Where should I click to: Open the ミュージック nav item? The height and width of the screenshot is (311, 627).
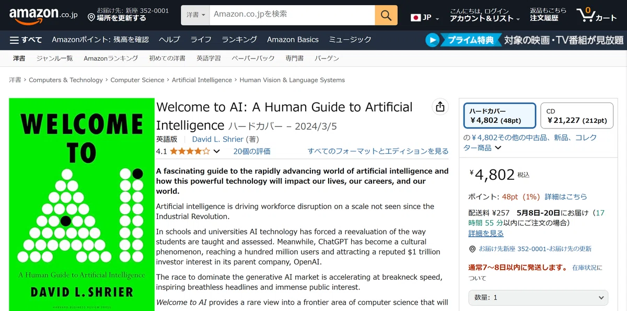tap(350, 40)
